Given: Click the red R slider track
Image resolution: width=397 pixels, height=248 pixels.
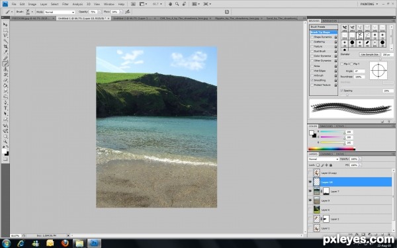Looking at the screenshot, I should pos(332,132).
